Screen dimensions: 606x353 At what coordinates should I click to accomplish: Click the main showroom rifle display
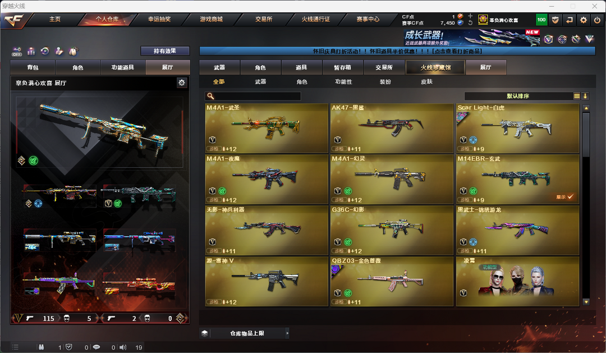pos(100,131)
